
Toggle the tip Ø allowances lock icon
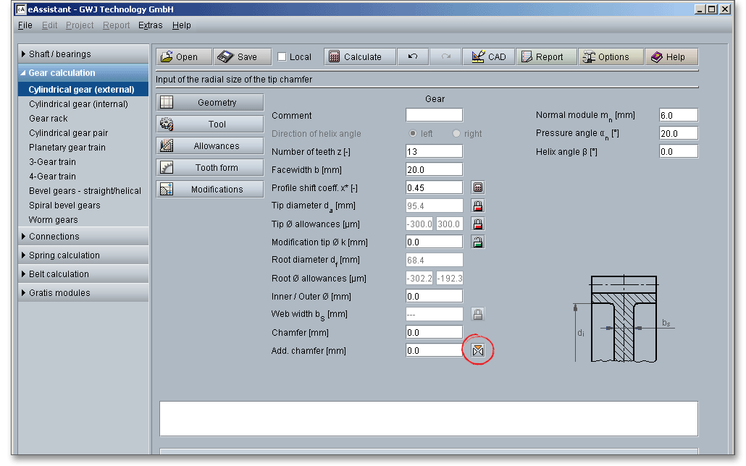[x=478, y=224]
